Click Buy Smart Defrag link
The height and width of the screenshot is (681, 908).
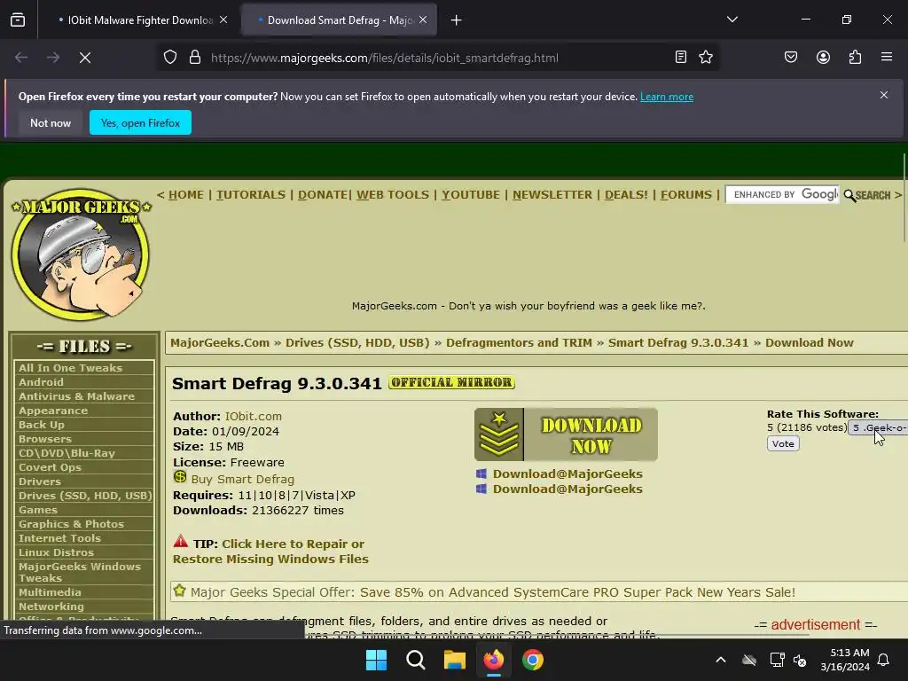tap(243, 479)
